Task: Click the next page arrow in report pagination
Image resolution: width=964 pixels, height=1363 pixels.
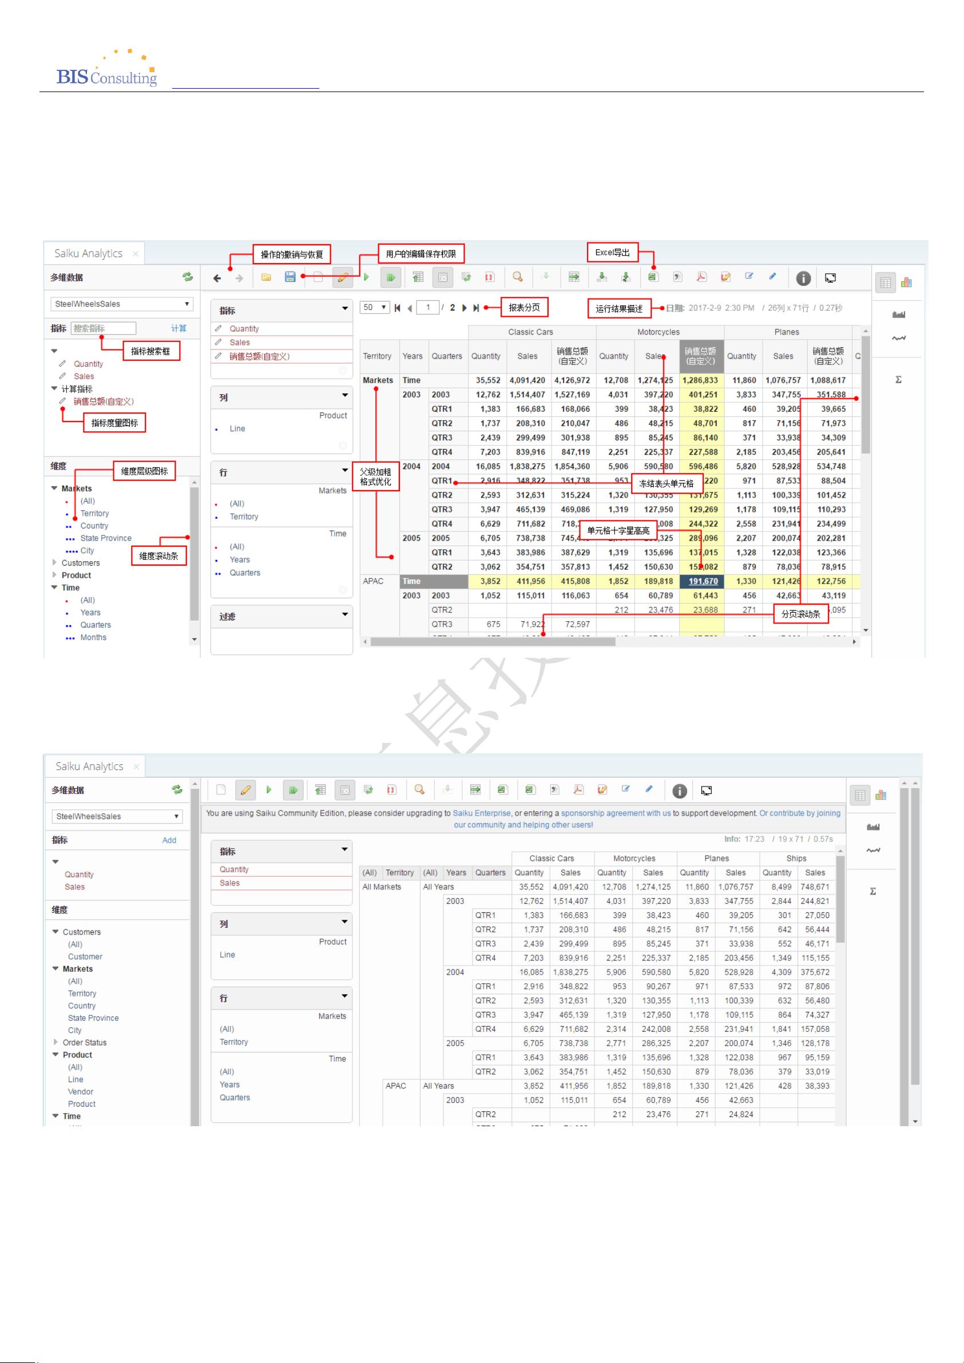Action: coord(465,308)
